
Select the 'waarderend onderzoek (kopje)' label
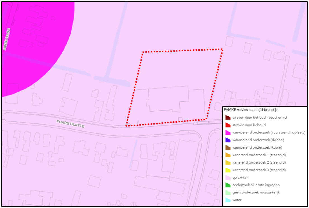257,147
